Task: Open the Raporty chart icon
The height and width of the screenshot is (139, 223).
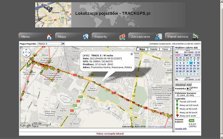Action: coord(122,37)
